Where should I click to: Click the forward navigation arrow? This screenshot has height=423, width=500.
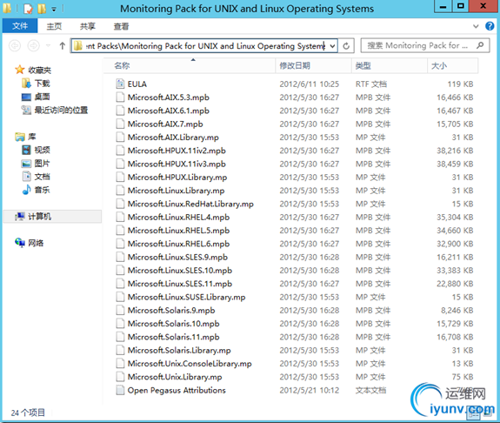pos(34,46)
